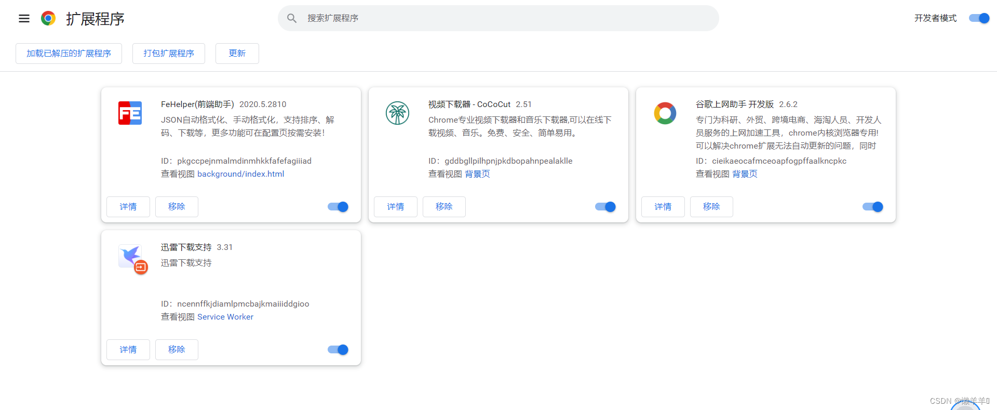Open the hamburger main menu
997x410 pixels.
(24, 19)
